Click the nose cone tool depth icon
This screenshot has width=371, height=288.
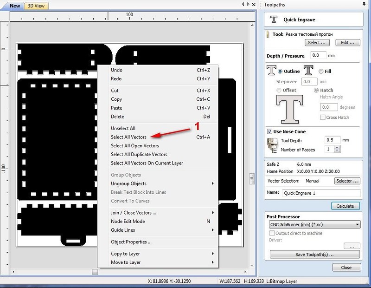coord(273,145)
